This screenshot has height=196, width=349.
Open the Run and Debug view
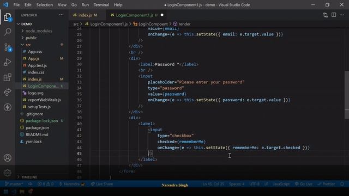pos(8,62)
